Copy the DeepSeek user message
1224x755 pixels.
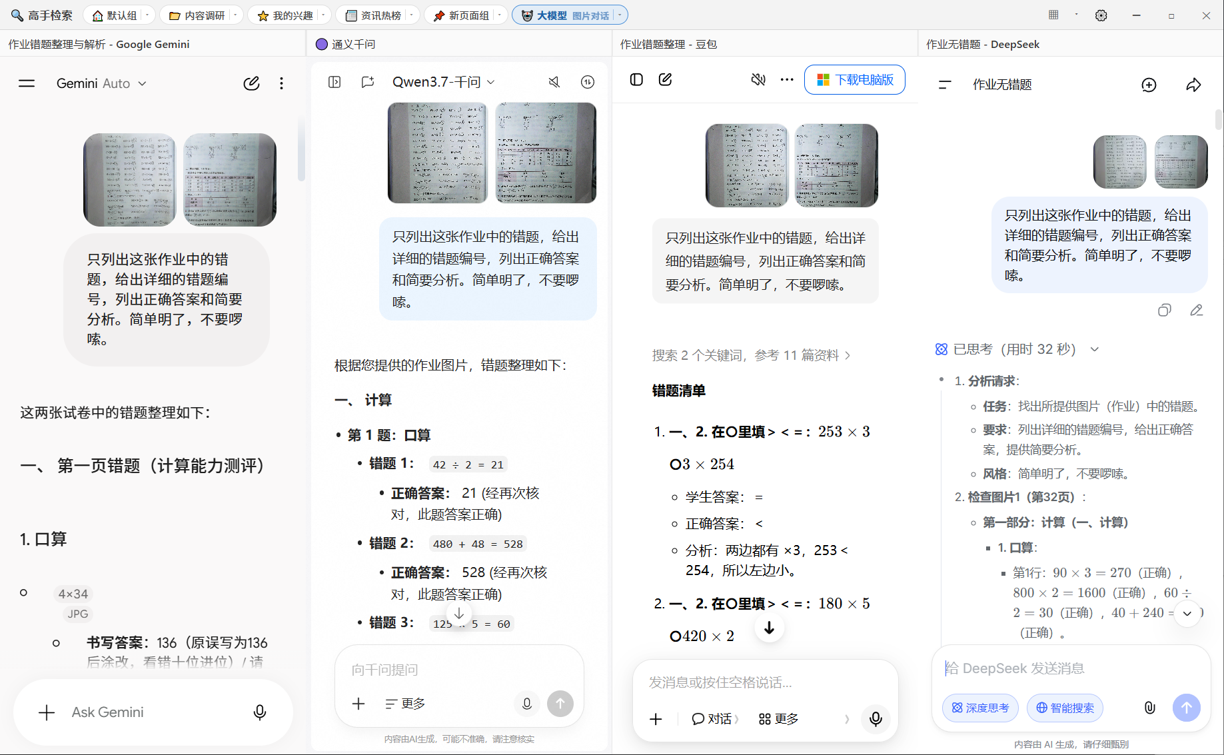[x=1164, y=310]
